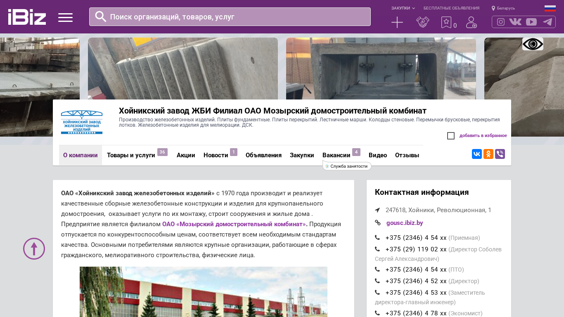Click the iBiz logo
Viewport: 564px width, 317px height.
(27, 17)
